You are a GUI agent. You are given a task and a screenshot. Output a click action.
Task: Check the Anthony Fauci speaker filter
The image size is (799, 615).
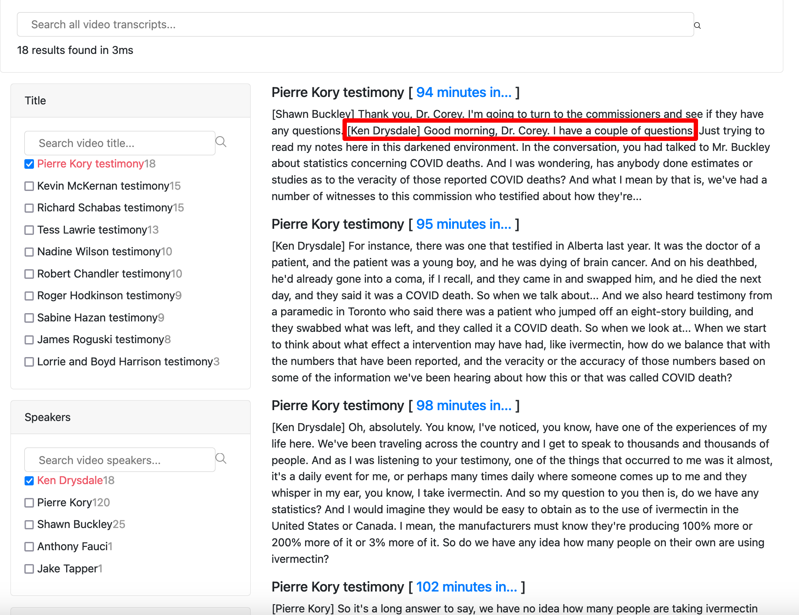[29, 547]
